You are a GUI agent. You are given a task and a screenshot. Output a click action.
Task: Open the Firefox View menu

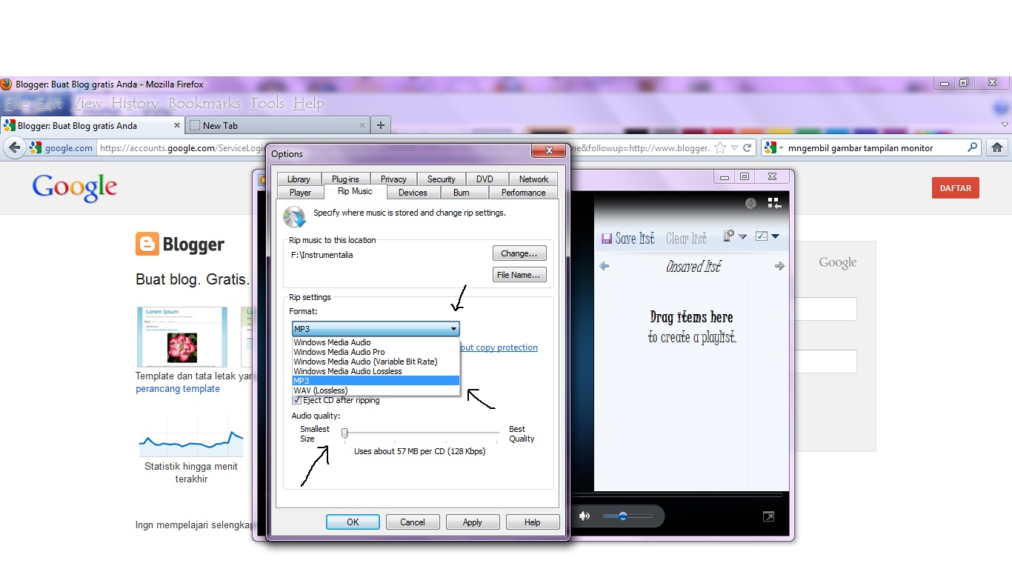pos(87,104)
